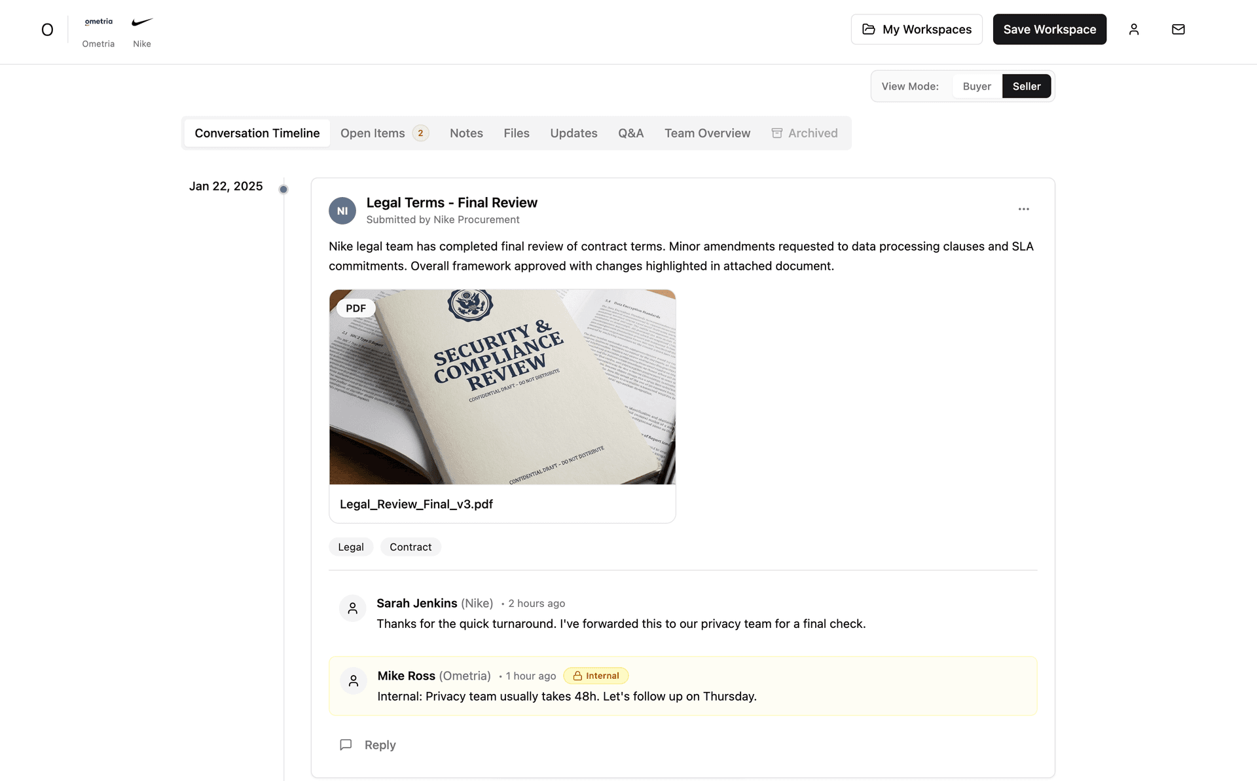Click the Internal visibility badge

pyautogui.click(x=596, y=676)
